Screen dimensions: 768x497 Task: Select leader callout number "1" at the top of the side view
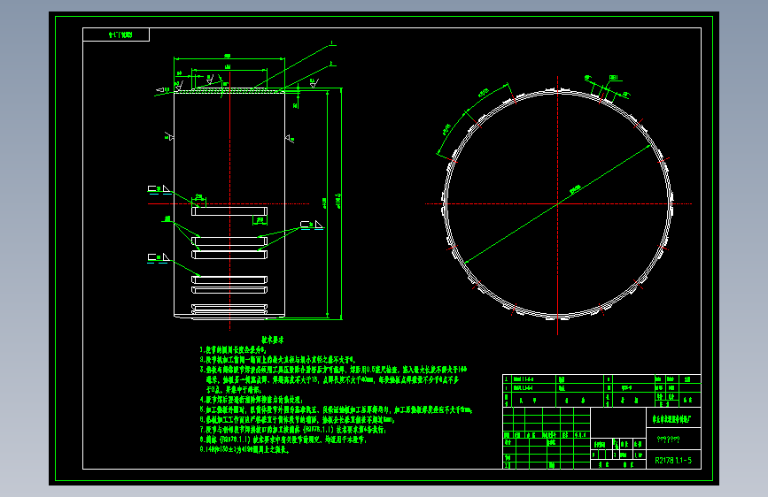(332, 43)
